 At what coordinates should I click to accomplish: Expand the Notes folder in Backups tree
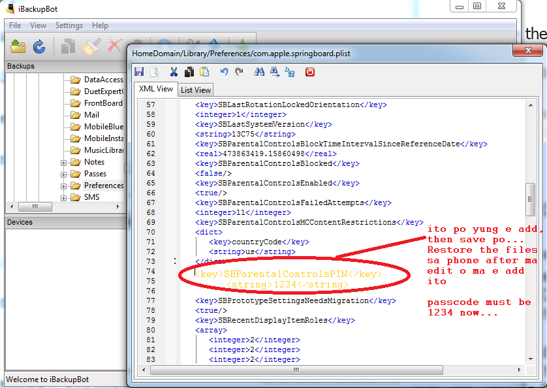click(63, 163)
